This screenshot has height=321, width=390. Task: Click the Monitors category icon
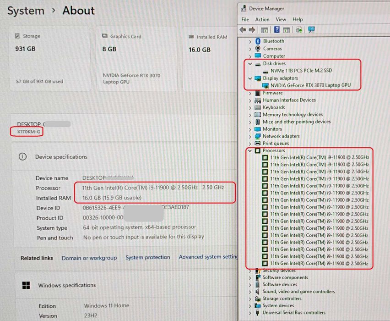258,129
